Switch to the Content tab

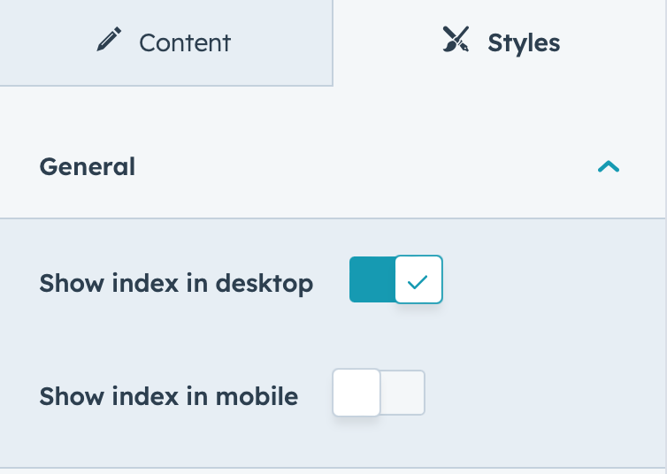pos(166,42)
